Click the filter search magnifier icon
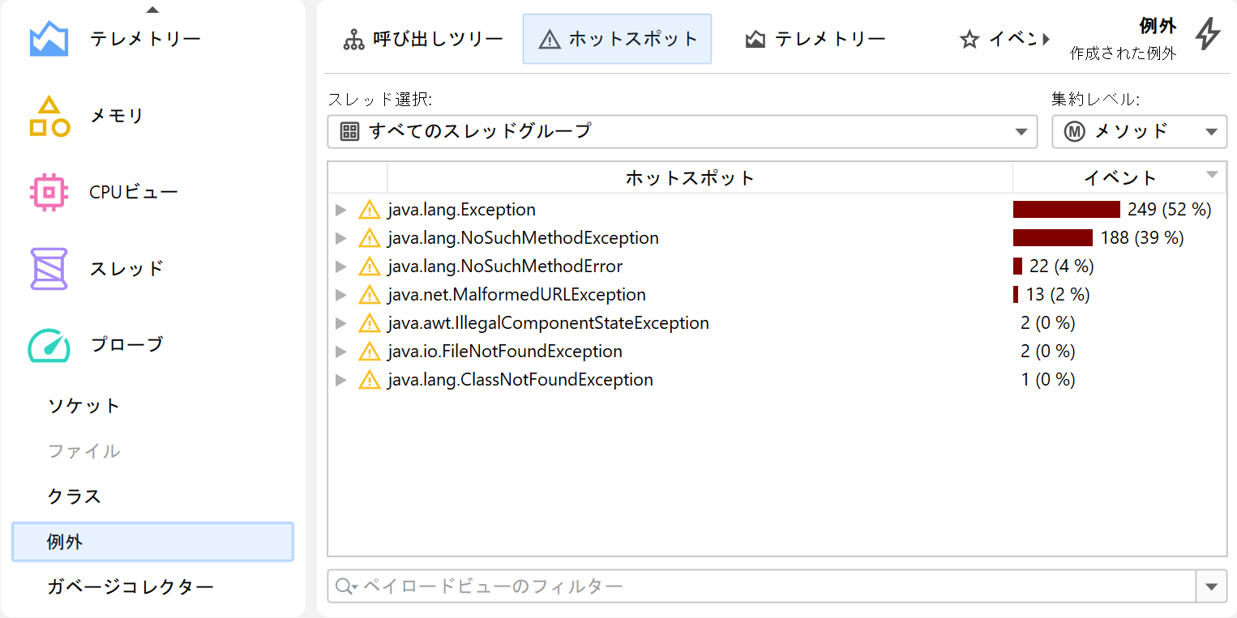Screen dimensions: 1237x618 tap(345, 586)
